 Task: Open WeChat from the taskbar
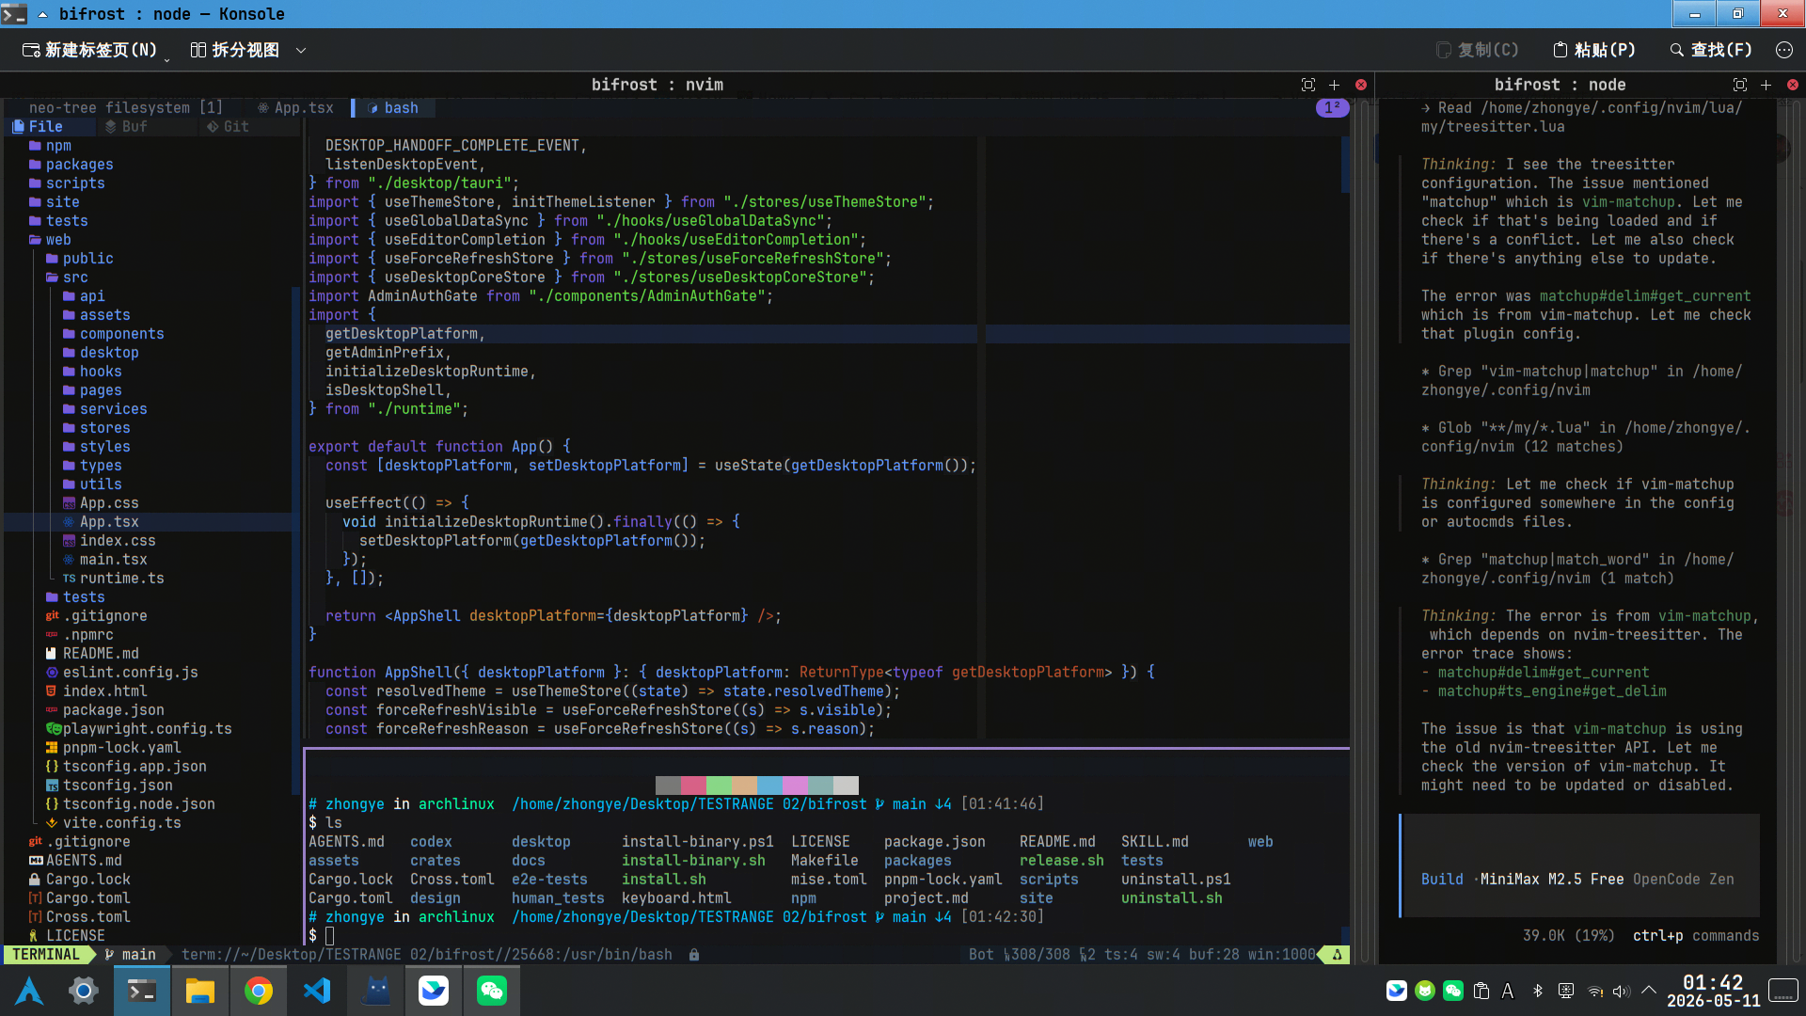click(492, 991)
